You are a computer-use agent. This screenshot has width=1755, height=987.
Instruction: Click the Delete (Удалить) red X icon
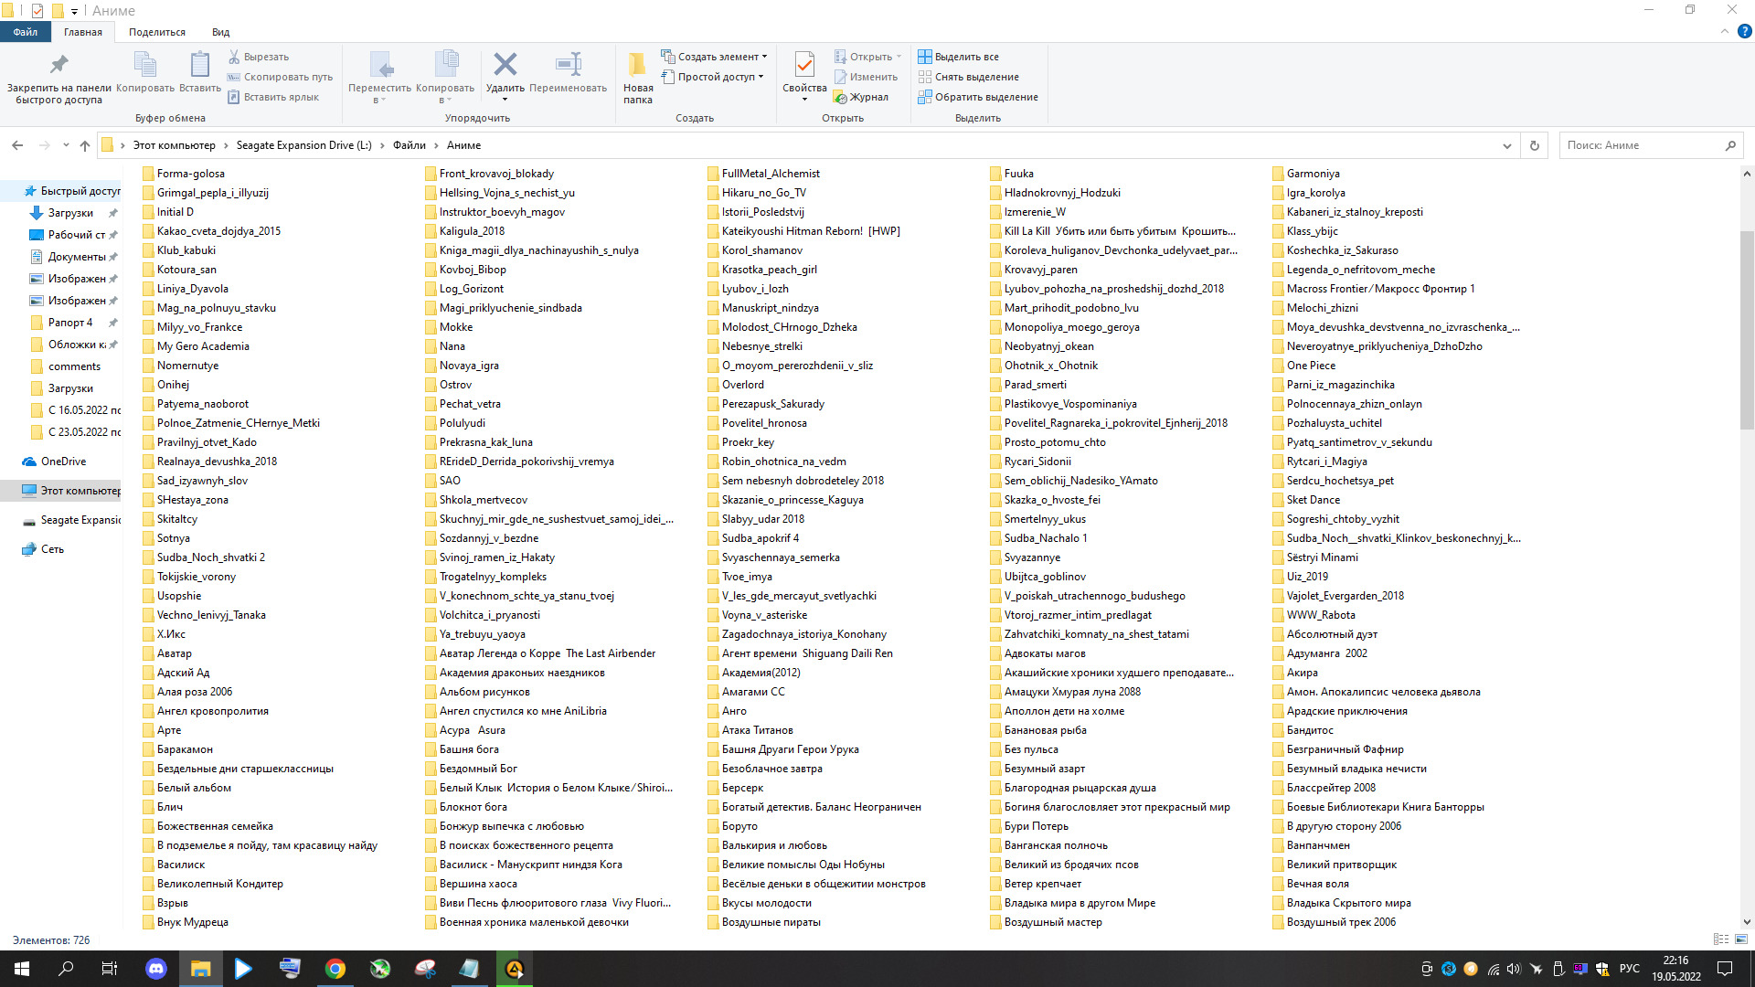coord(505,64)
